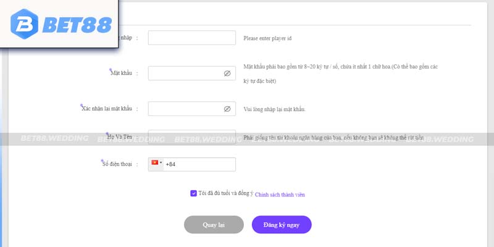Open the Chính sách thành viên link

(x=280, y=195)
